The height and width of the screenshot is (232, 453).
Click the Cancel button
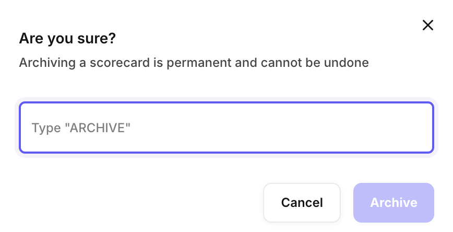pos(302,203)
